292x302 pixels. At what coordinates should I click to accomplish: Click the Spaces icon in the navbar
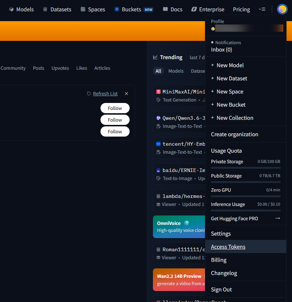83,9
